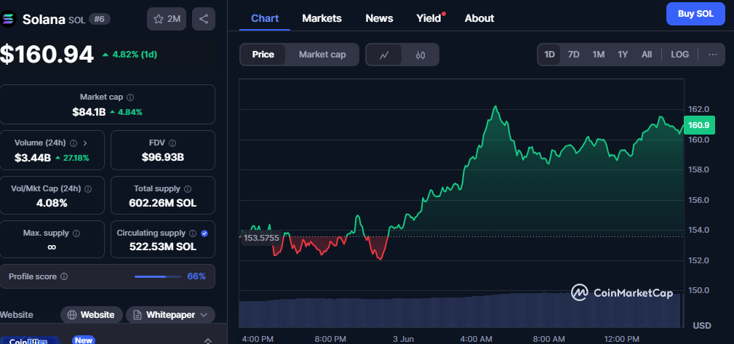Image resolution: width=734 pixels, height=344 pixels.
Task: Click the 153.5755 baseline price label
Action: click(x=261, y=239)
